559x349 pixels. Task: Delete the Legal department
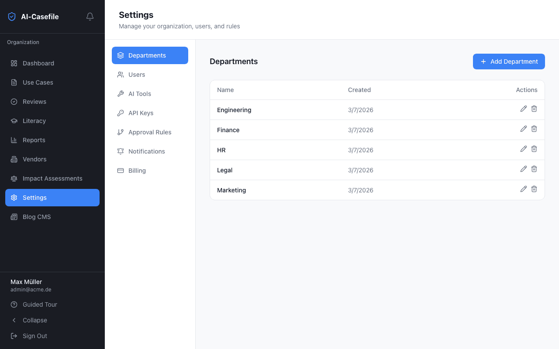point(534,169)
